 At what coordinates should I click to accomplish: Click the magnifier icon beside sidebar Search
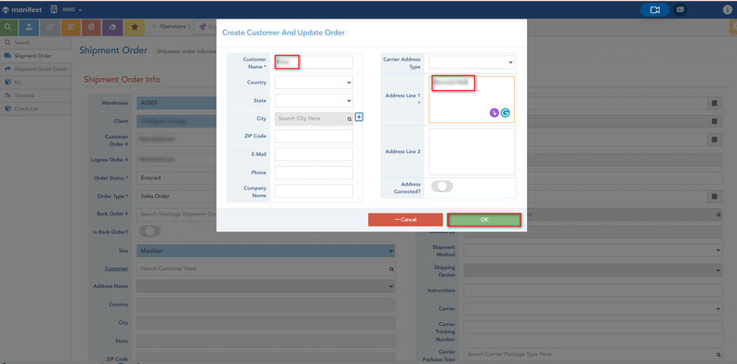click(x=7, y=43)
